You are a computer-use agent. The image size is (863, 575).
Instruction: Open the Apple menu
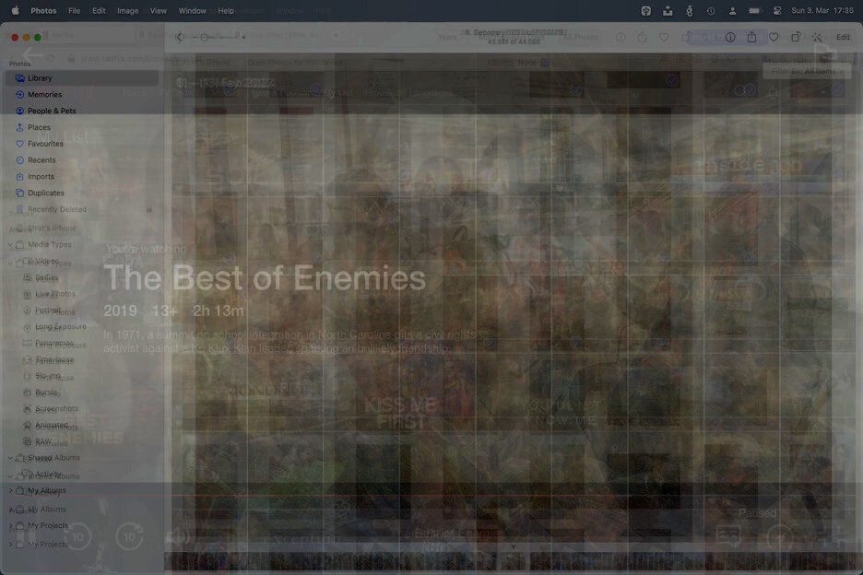[16, 10]
